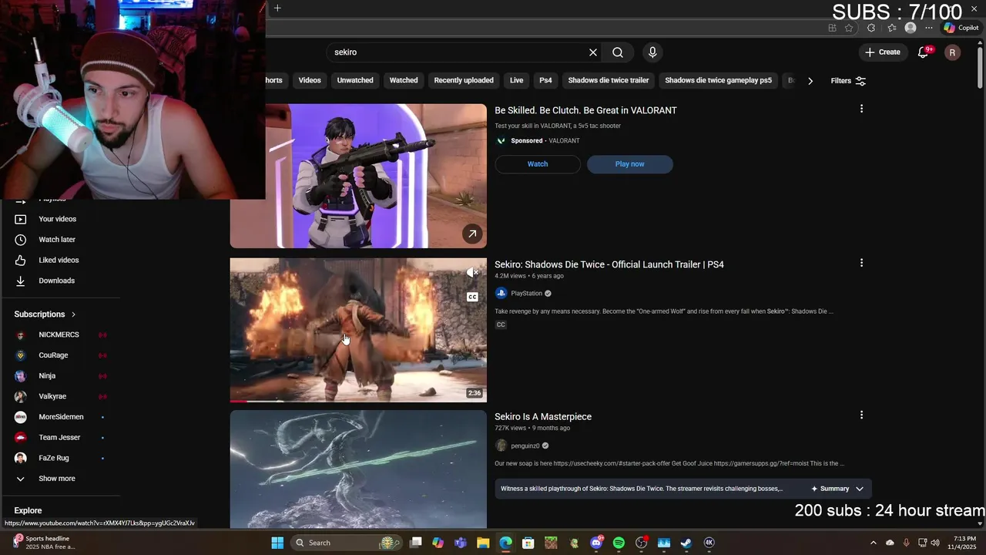
Task: Open the R account avatar menu
Action: click(x=952, y=52)
